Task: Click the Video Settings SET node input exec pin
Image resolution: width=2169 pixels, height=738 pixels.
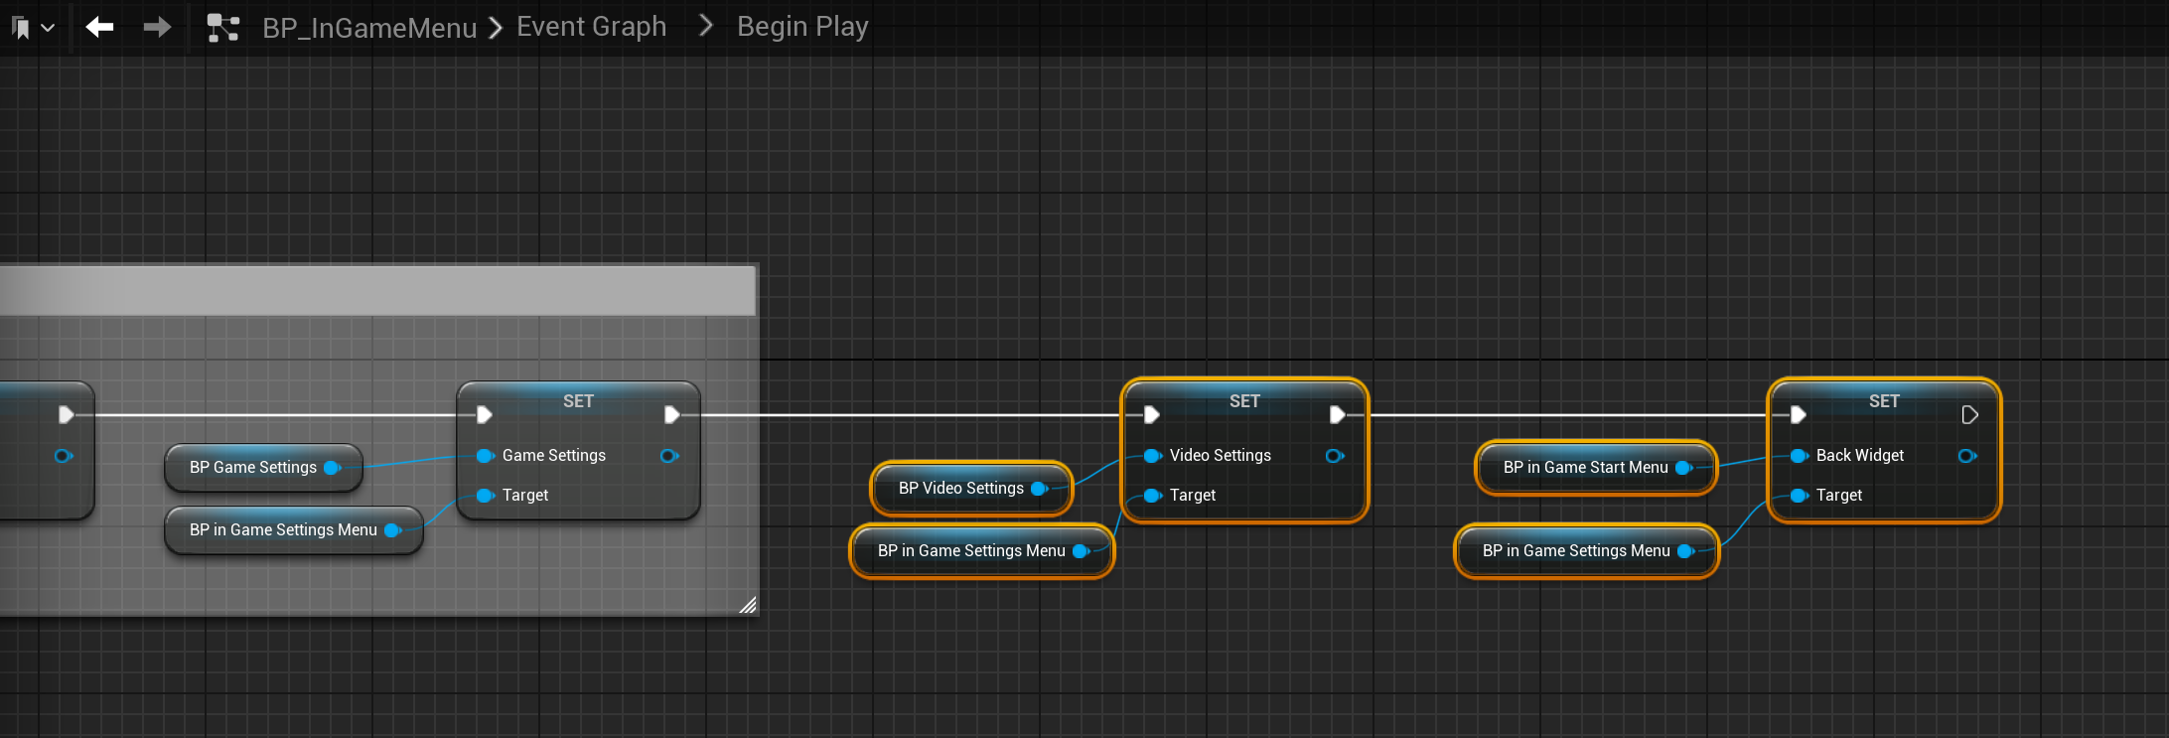Action: pyautogui.click(x=1152, y=415)
